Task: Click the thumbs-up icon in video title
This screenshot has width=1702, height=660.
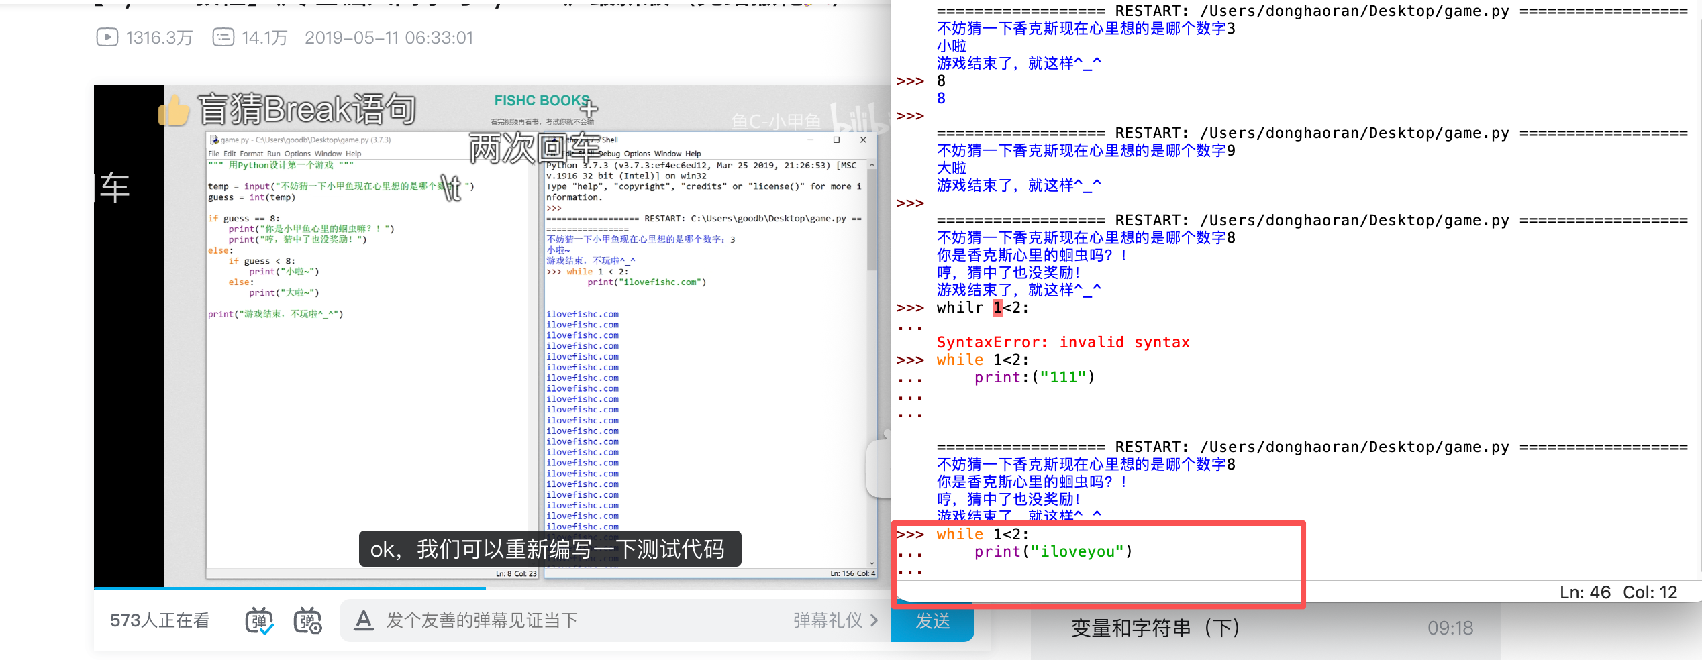Action: click(x=174, y=111)
